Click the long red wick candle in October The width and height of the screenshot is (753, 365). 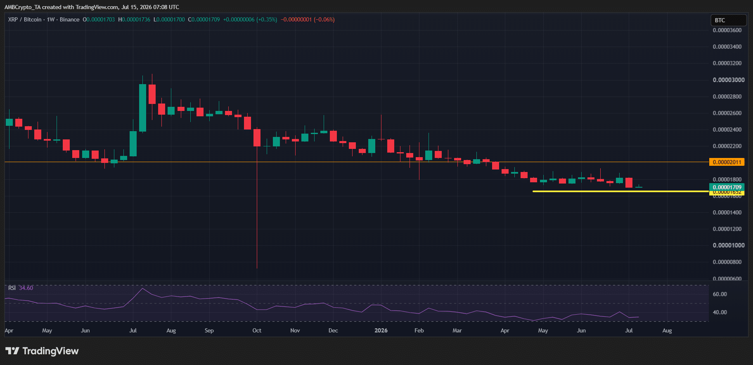(257, 198)
